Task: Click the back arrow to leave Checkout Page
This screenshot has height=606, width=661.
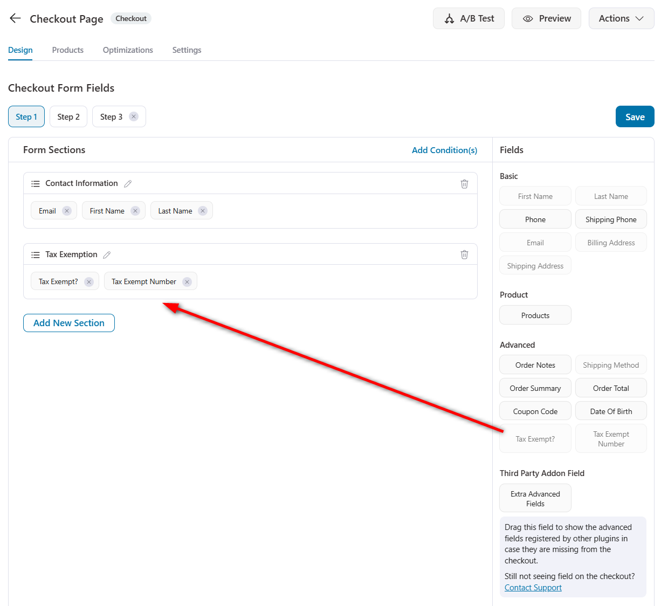Action: point(15,18)
